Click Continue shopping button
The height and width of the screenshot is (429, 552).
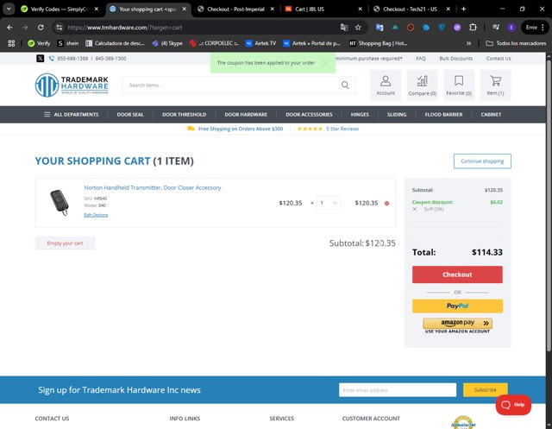point(482,161)
